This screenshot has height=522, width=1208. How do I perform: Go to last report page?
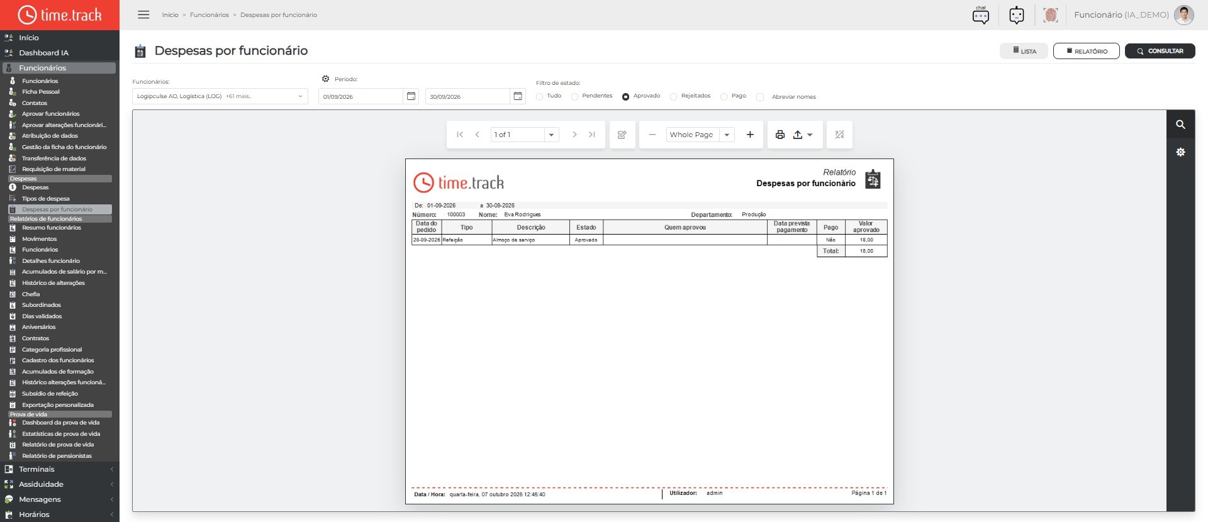[x=592, y=135]
